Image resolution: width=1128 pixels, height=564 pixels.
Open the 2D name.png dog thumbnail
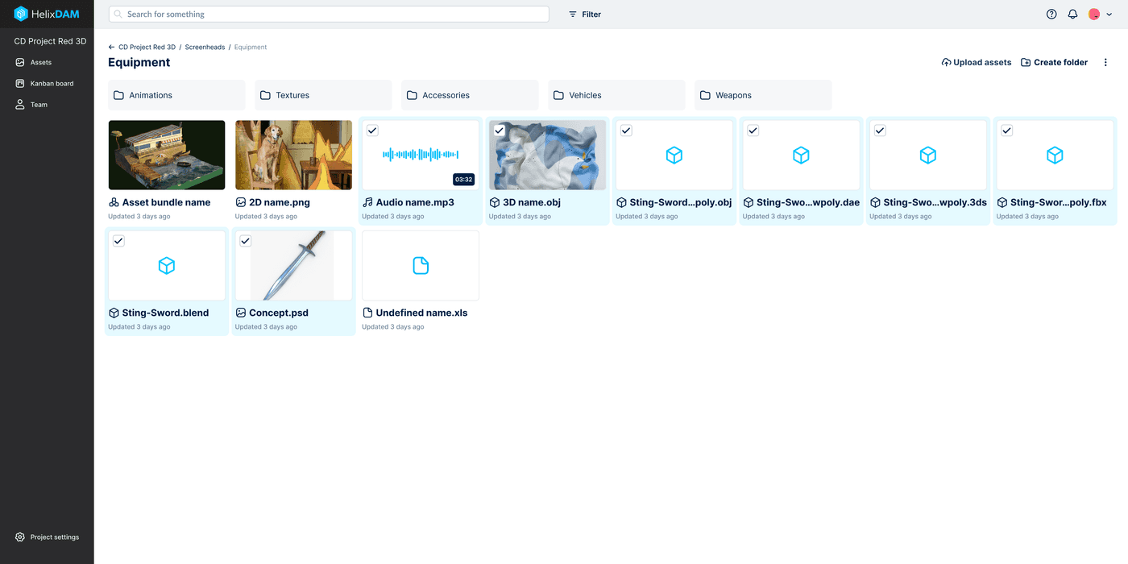(x=293, y=155)
